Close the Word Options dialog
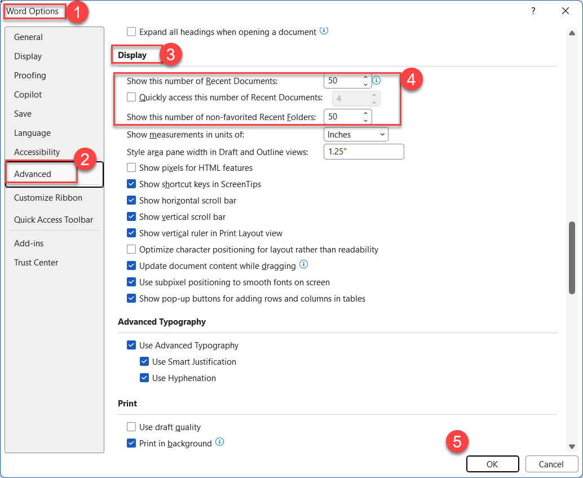 (565, 11)
